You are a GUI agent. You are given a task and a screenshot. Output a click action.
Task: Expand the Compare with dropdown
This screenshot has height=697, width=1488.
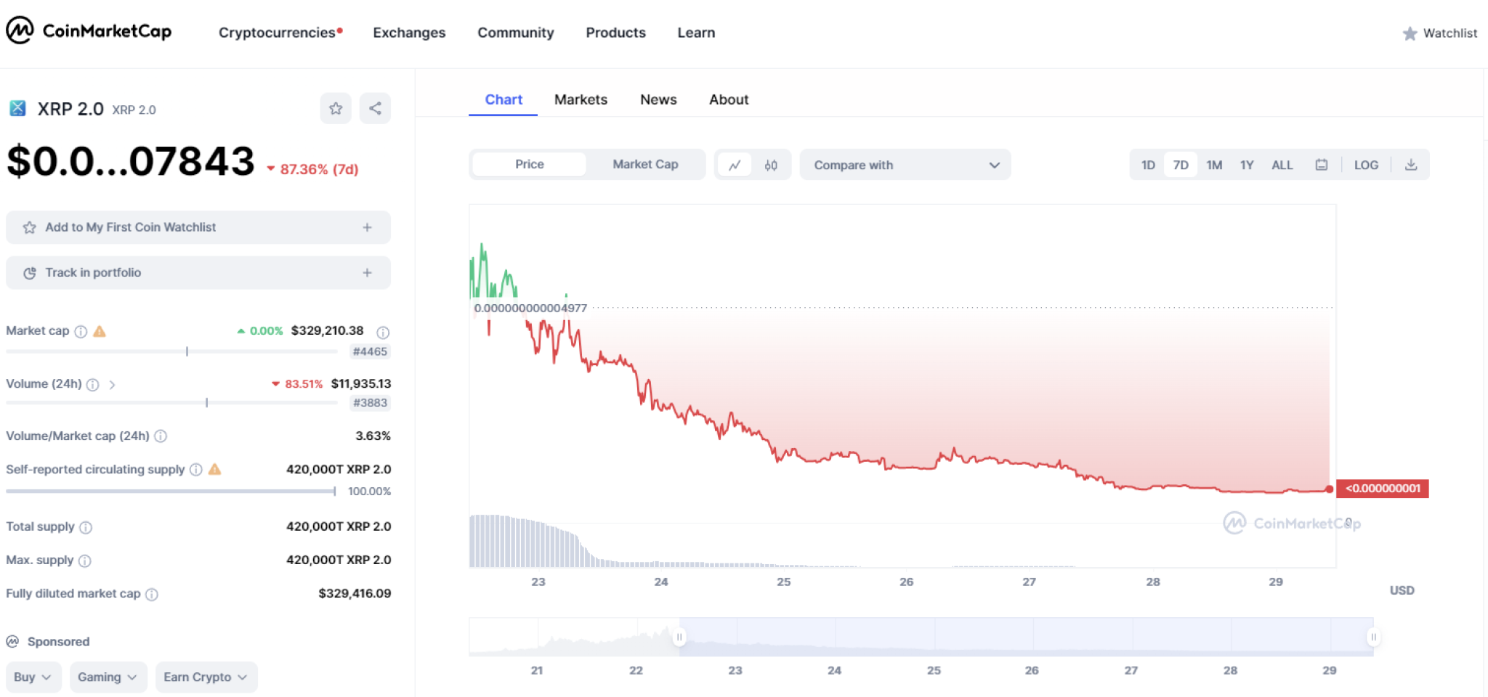pos(905,165)
